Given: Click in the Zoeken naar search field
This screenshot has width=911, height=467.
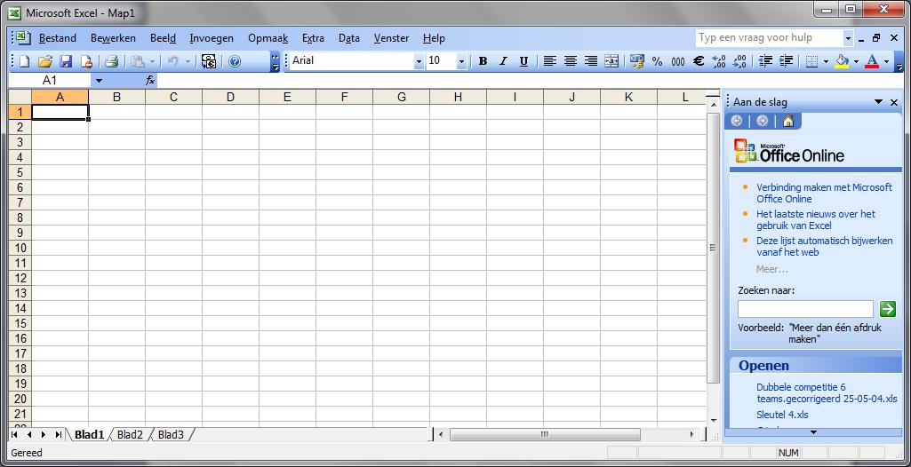Looking at the screenshot, I should pyautogui.click(x=805, y=309).
